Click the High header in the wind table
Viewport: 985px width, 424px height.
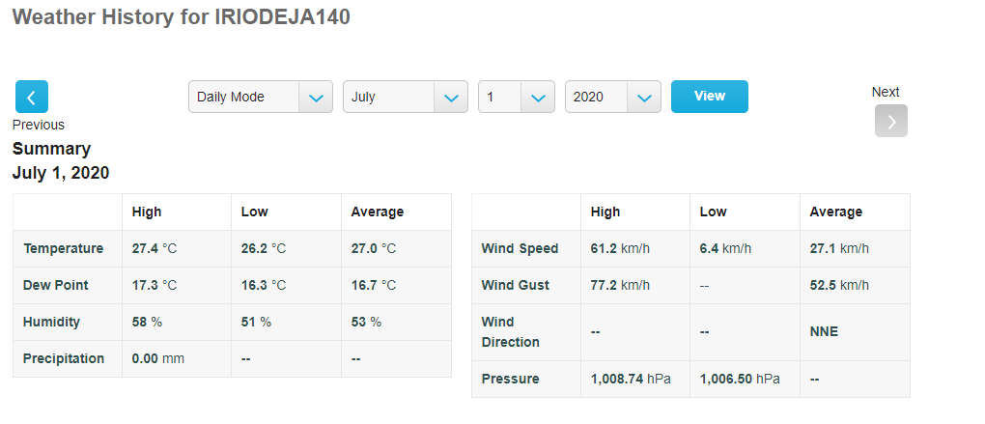(x=605, y=212)
